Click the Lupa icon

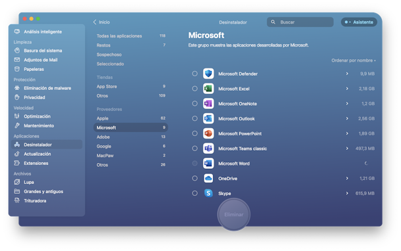pos(17,182)
